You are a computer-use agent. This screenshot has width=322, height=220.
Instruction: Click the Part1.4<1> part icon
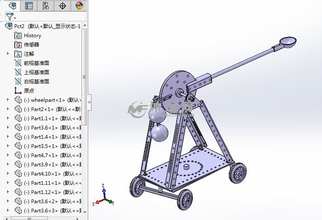click(x=18, y=137)
